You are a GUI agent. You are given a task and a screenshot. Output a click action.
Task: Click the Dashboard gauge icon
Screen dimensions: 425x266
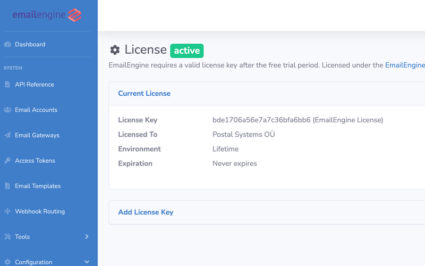(x=7, y=45)
